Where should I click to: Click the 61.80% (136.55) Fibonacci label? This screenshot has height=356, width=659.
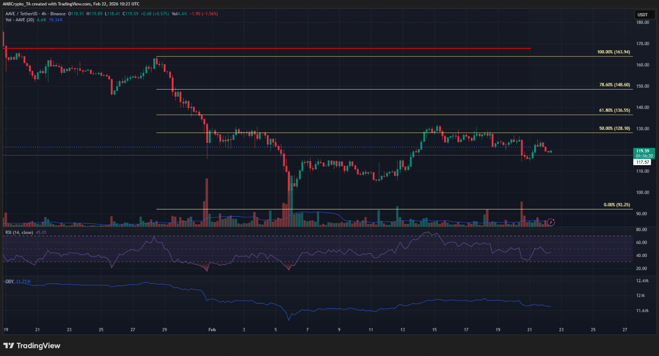tap(616, 110)
